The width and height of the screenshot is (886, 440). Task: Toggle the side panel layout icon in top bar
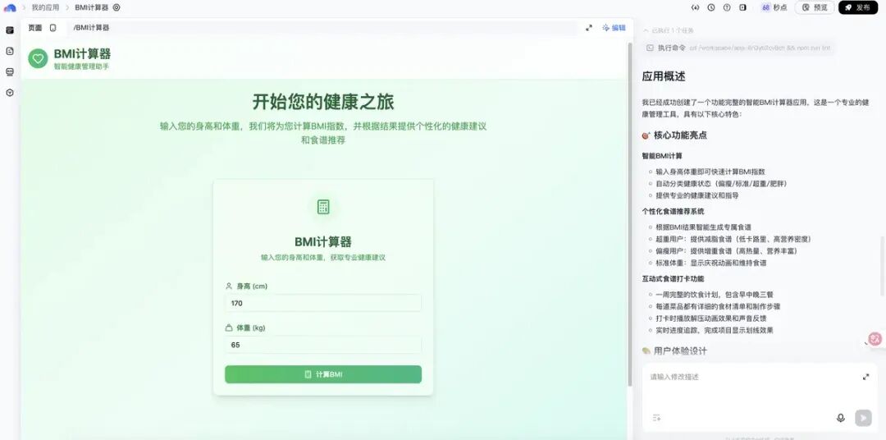pyautogui.click(x=742, y=8)
